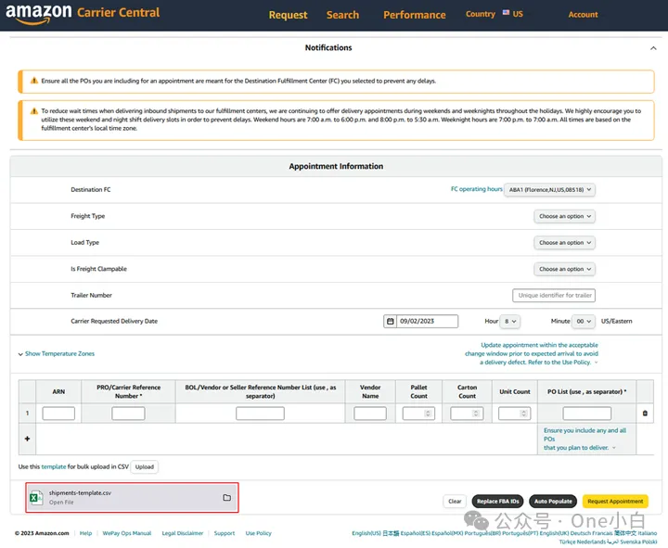Switch language to Italiano
This screenshot has height=548, width=668.
coord(648,533)
